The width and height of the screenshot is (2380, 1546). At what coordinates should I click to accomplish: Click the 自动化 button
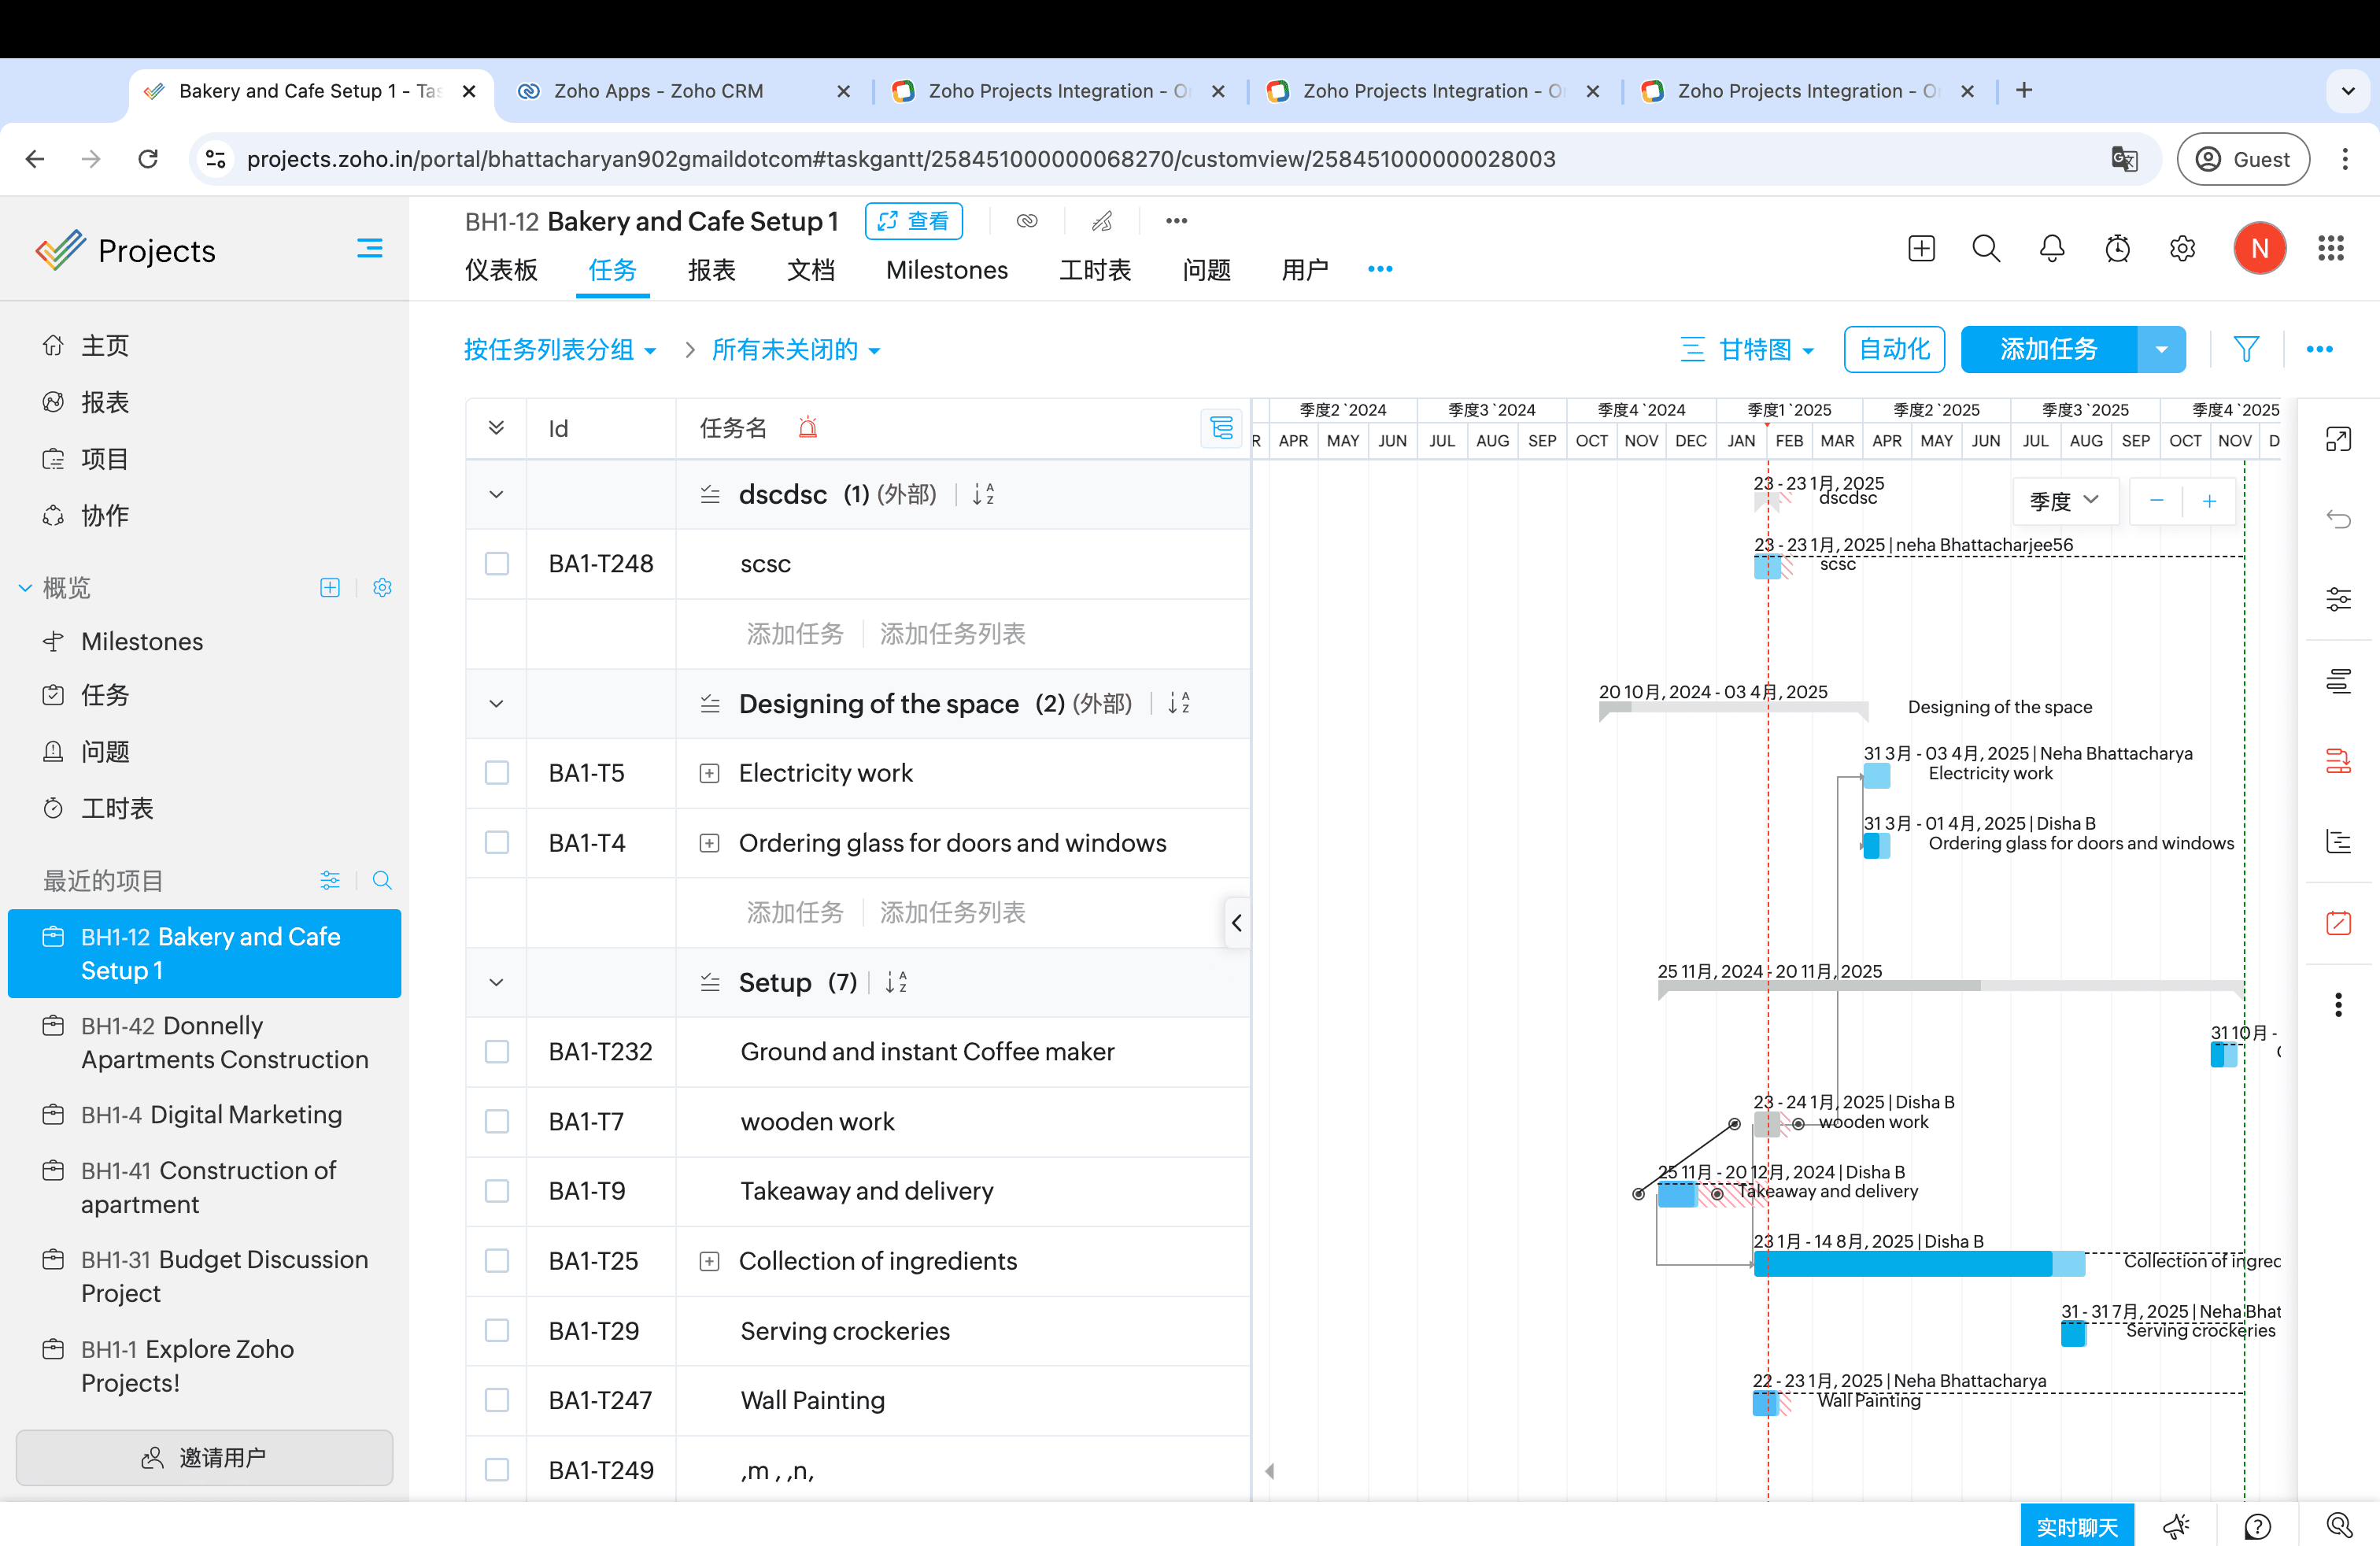pyautogui.click(x=1893, y=349)
